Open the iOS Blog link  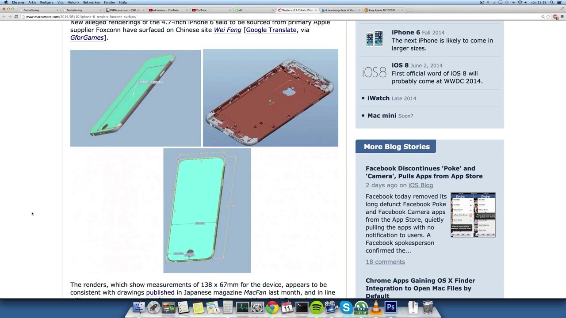[x=421, y=185]
